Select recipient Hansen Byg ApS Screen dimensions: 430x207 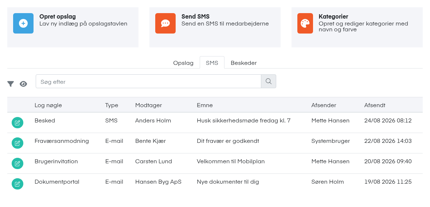pos(158,182)
